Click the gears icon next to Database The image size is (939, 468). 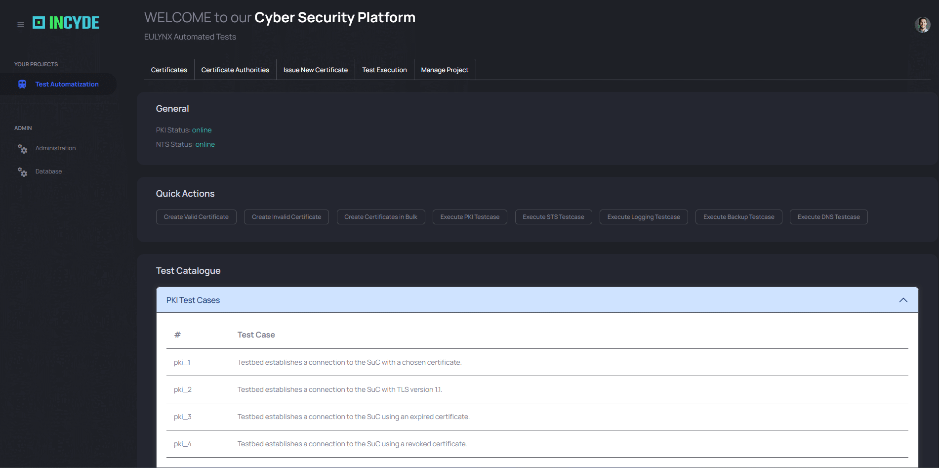(22, 172)
